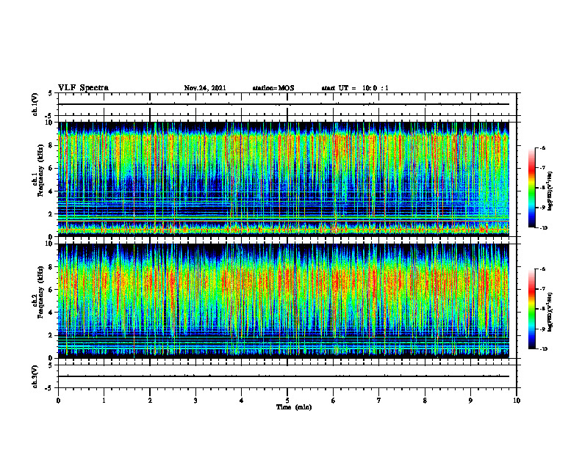
Task: Click the ch.3 voltage waveform trace
Action: click(284, 376)
